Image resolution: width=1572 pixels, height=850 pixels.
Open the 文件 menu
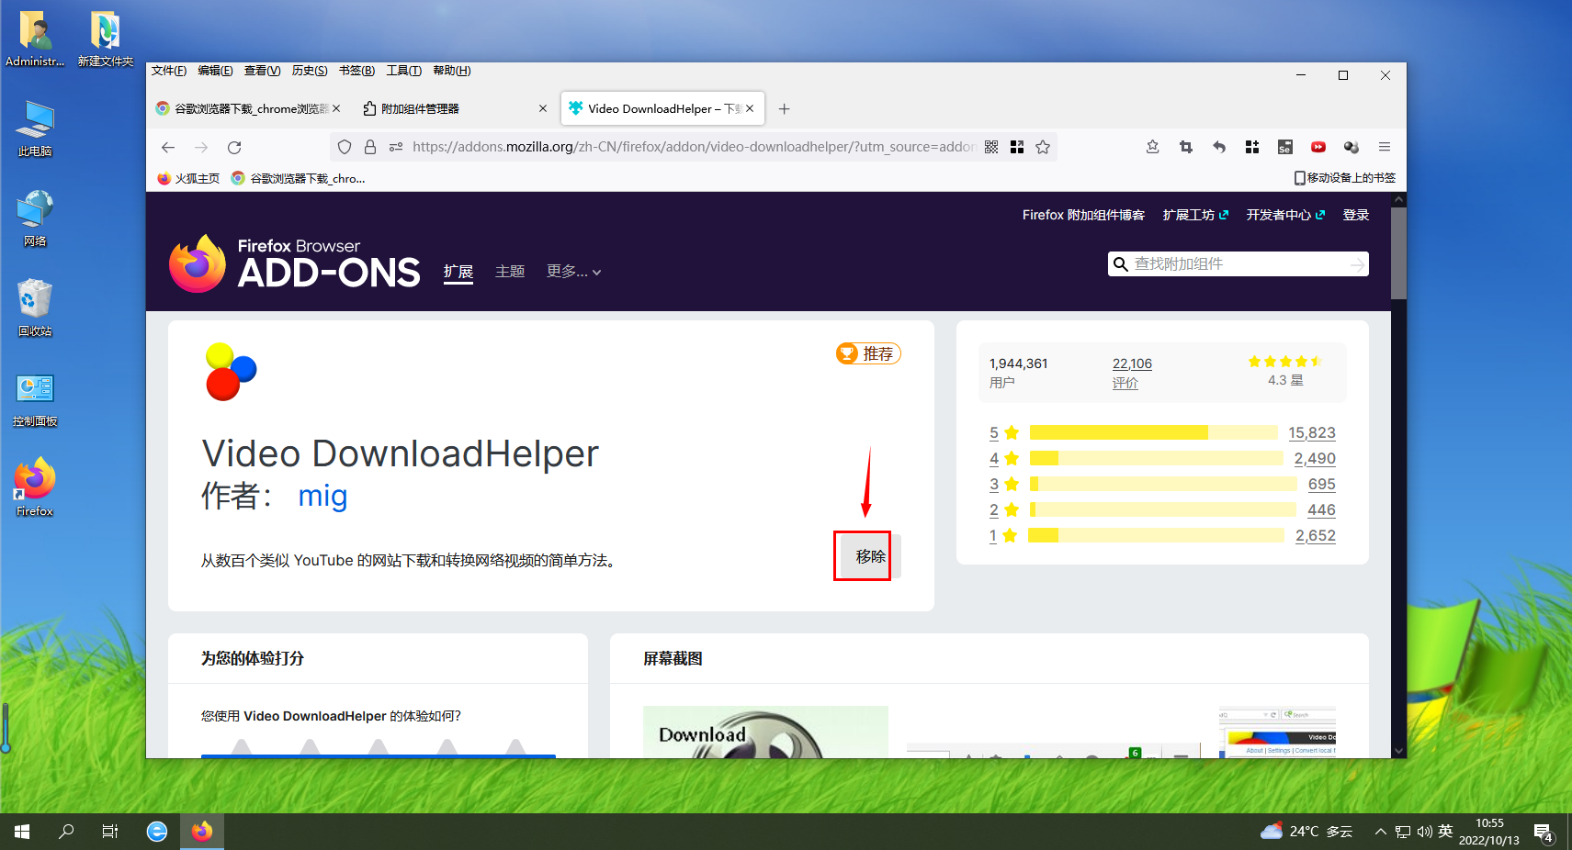[169, 71]
